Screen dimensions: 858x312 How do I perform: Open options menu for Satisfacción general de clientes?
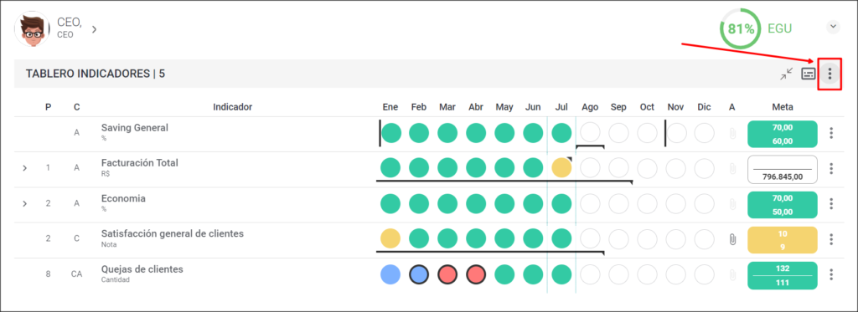[831, 238]
